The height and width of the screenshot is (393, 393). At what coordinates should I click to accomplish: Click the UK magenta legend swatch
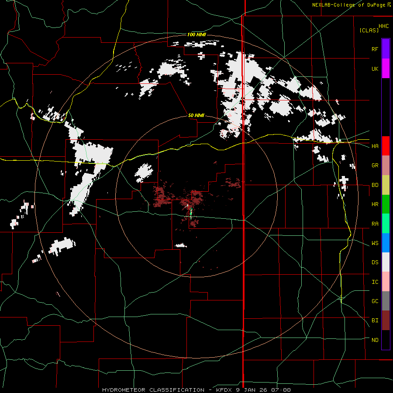(x=386, y=69)
